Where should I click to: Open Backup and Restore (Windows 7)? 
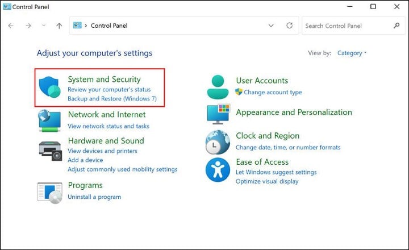[112, 99]
